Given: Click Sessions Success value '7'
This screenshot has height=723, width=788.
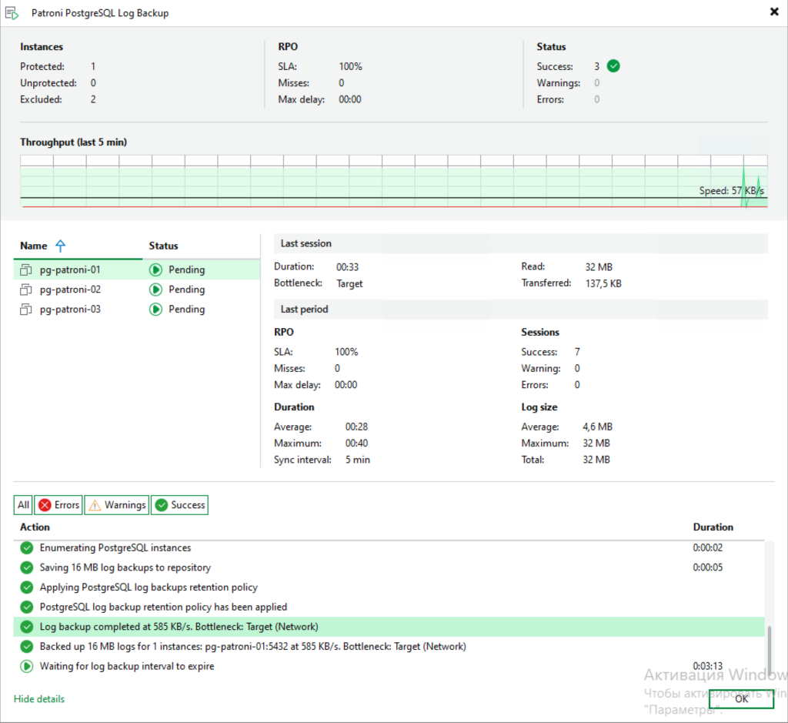Looking at the screenshot, I should click(577, 352).
